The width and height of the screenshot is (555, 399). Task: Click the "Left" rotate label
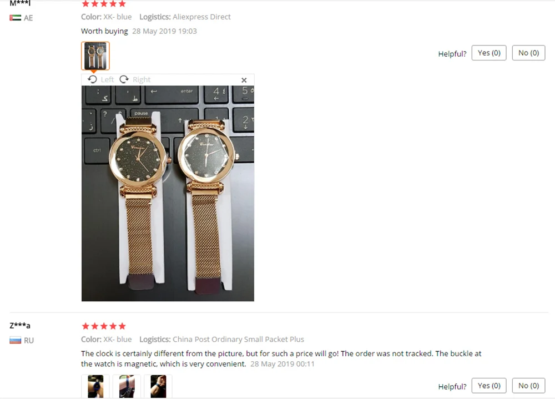click(x=107, y=80)
